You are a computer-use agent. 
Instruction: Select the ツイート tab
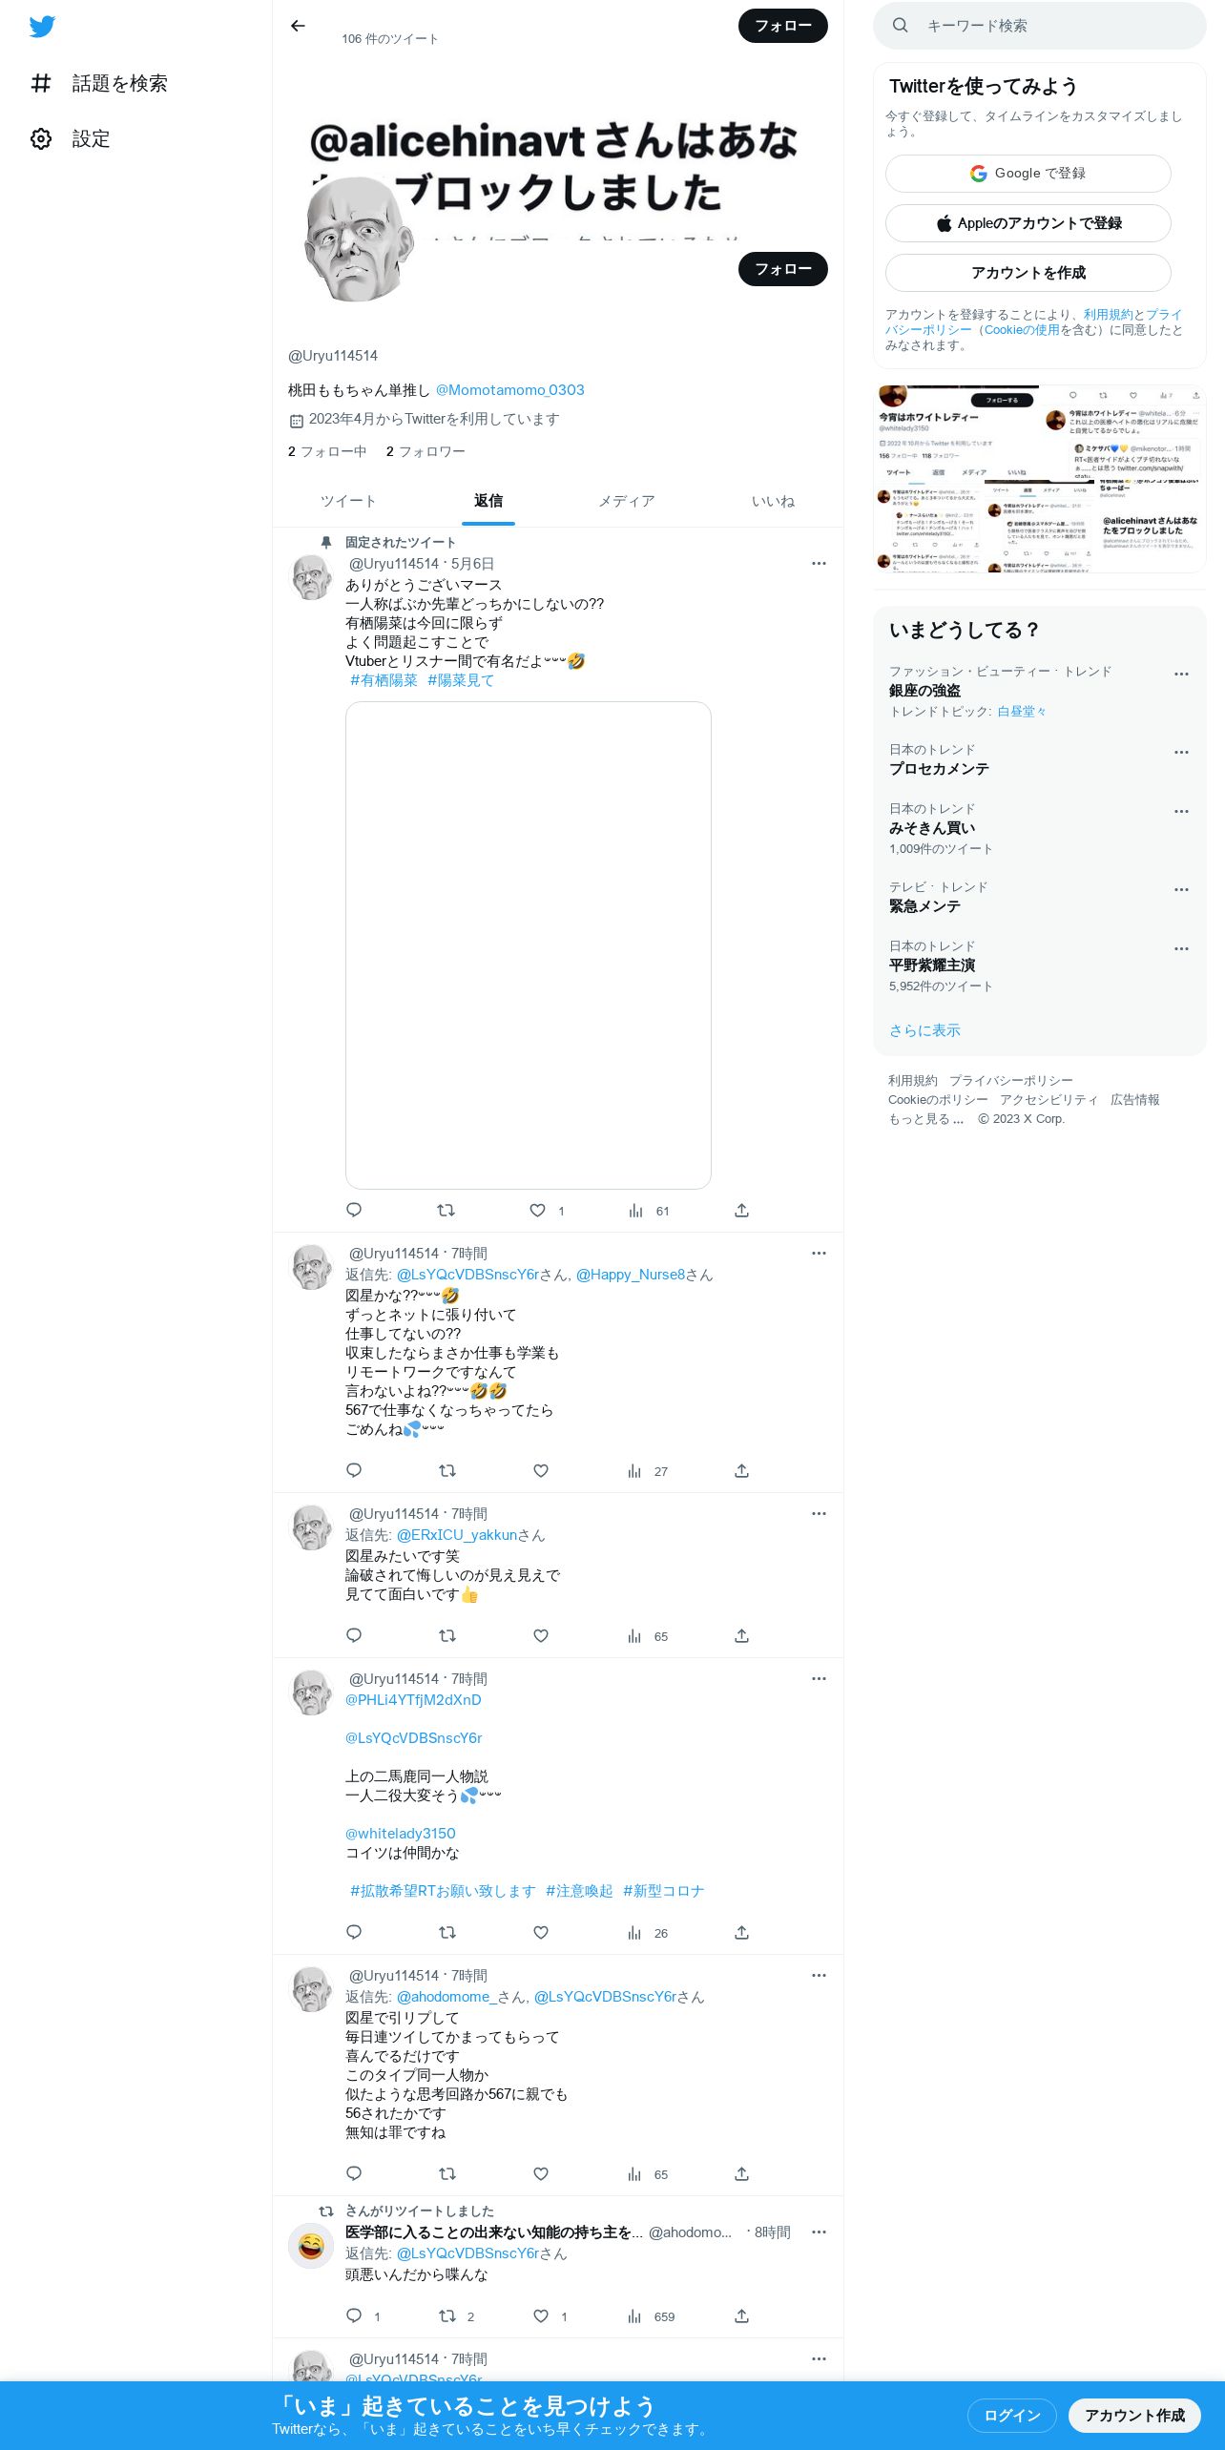348,501
